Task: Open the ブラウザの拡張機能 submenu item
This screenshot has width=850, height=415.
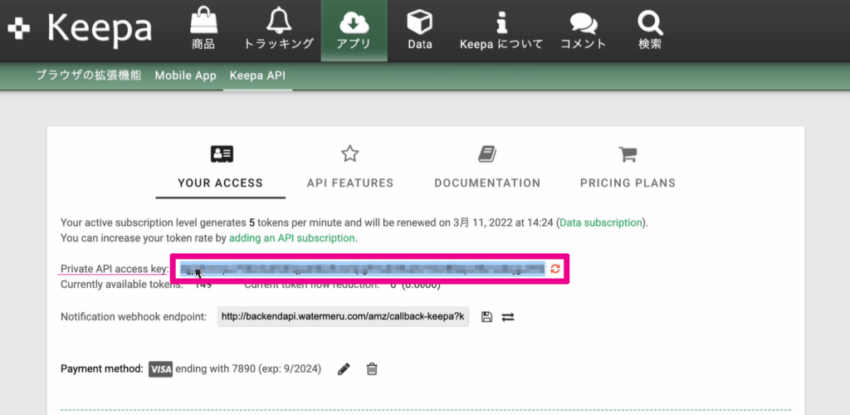Action: click(x=90, y=76)
